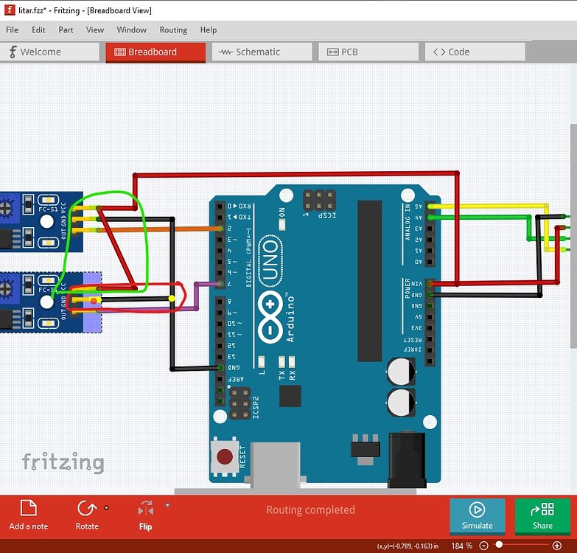
Task: Click the 184 % zoom value
Action: (x=461, y=546)
